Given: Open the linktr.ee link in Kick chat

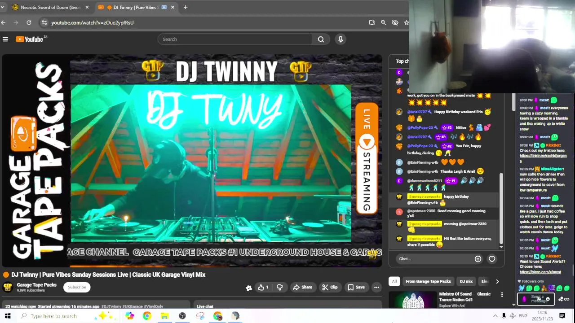Looking at the screenshot, I should [543, 158].
